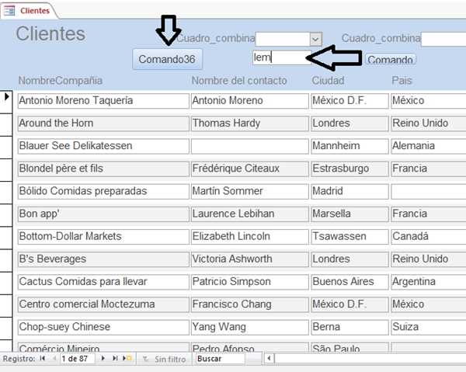Click the Buscar search box
The height and width of the screenshot is (372, 466).
point(220,359)
